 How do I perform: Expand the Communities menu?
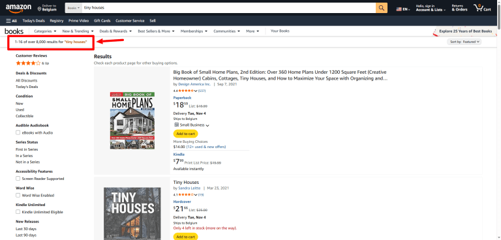226,31
